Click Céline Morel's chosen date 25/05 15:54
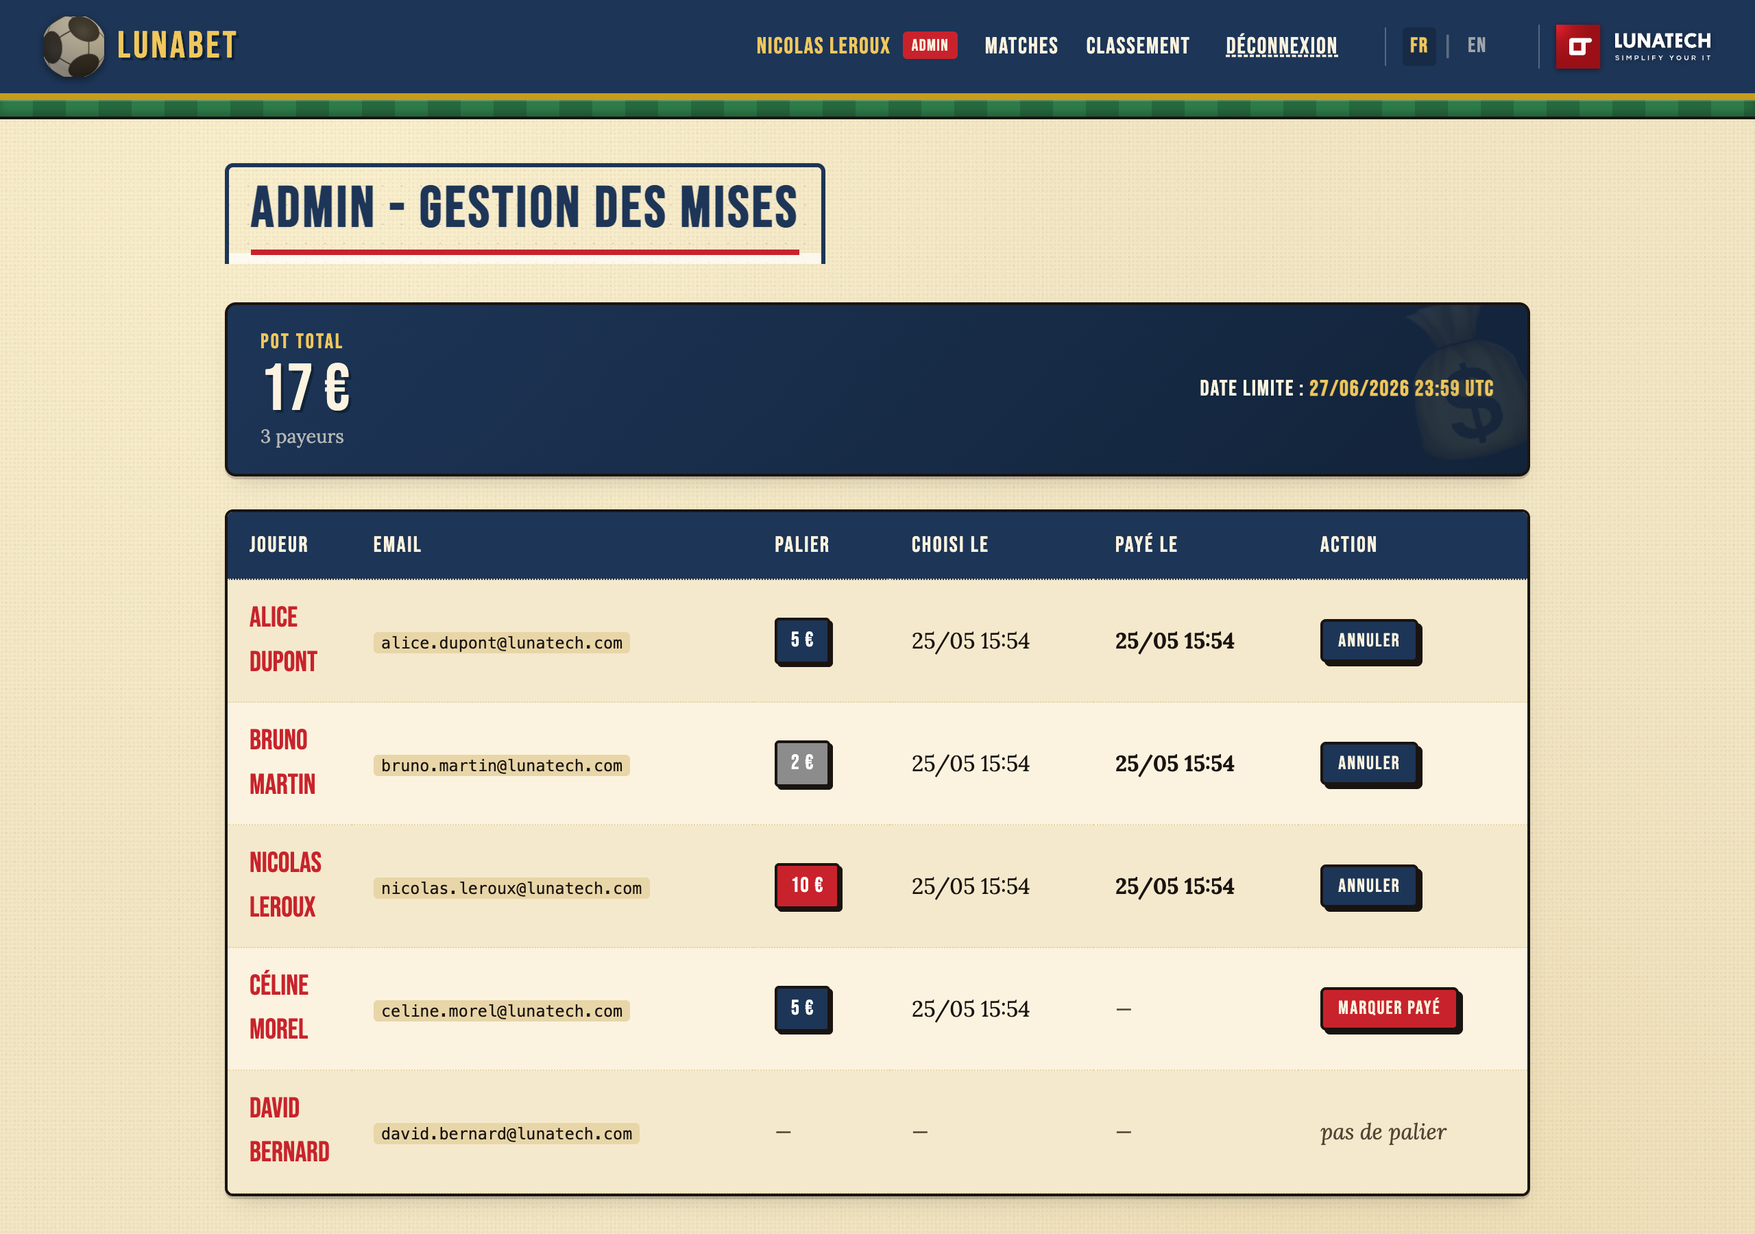 point(970,1009)
